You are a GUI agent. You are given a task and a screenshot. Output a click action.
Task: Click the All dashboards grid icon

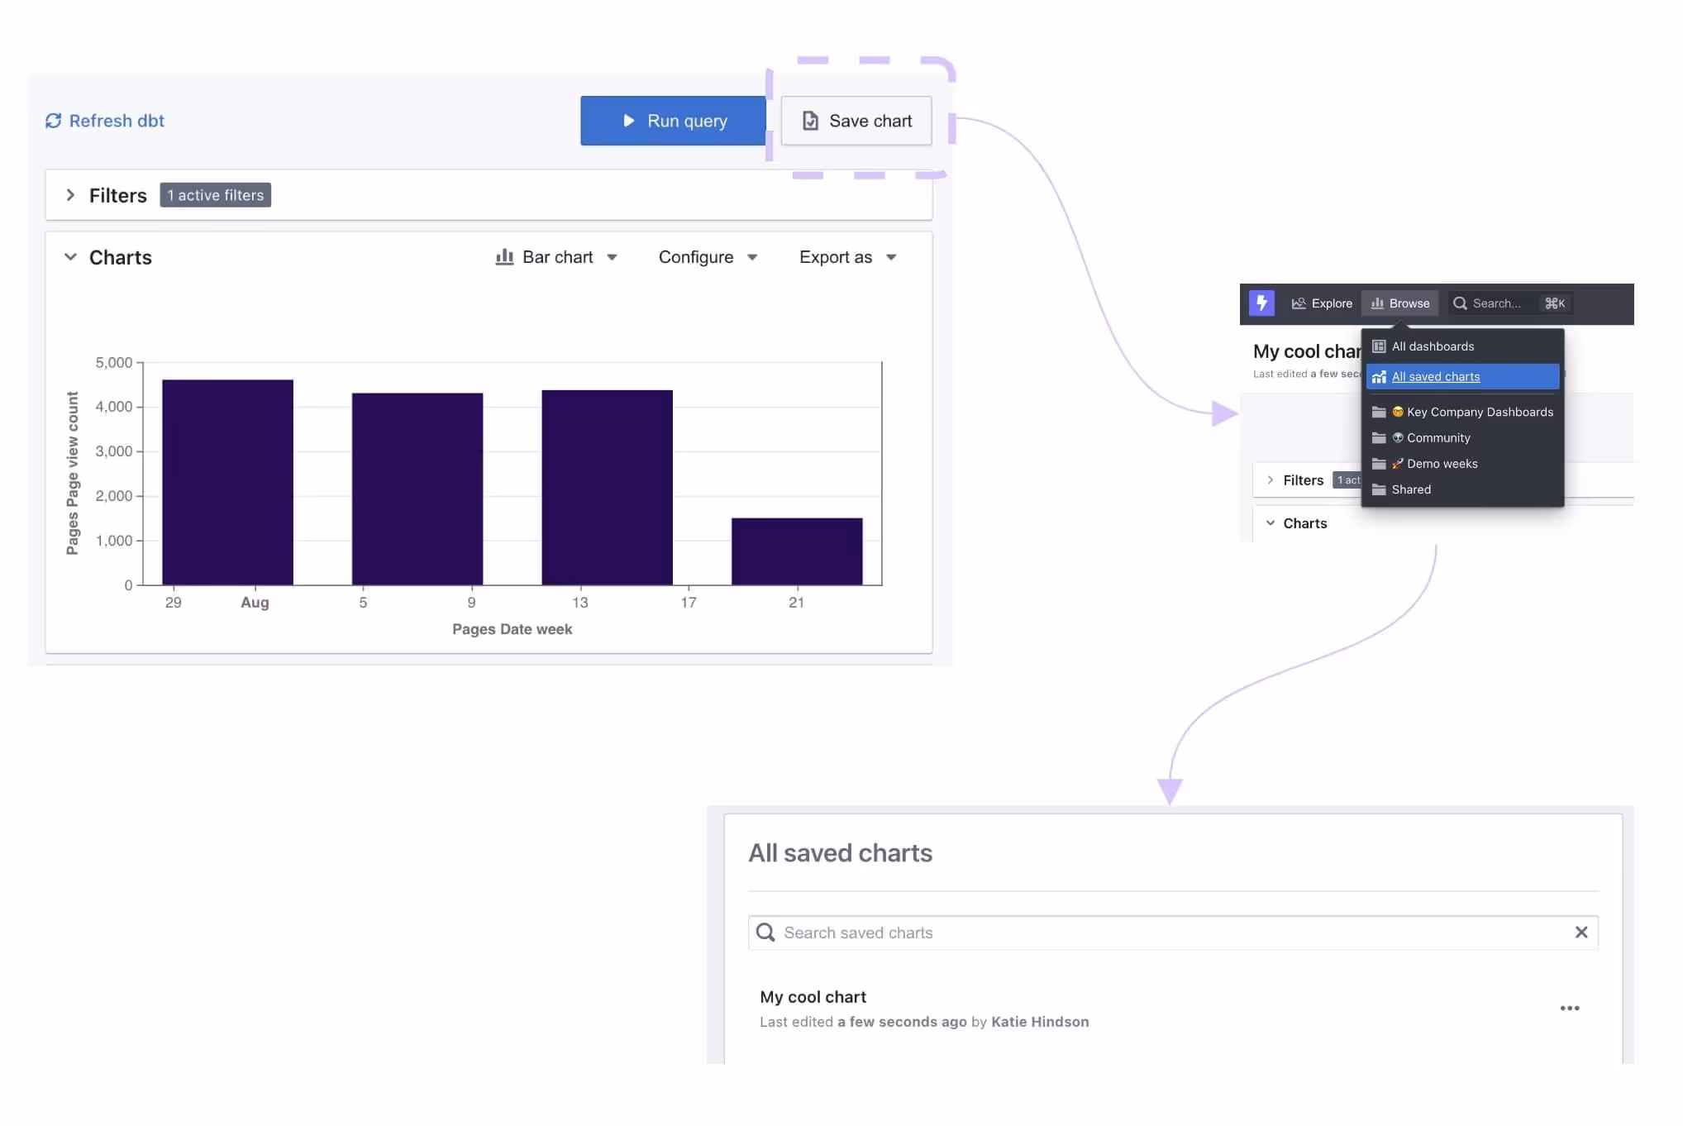click(x=1379, y=346)
